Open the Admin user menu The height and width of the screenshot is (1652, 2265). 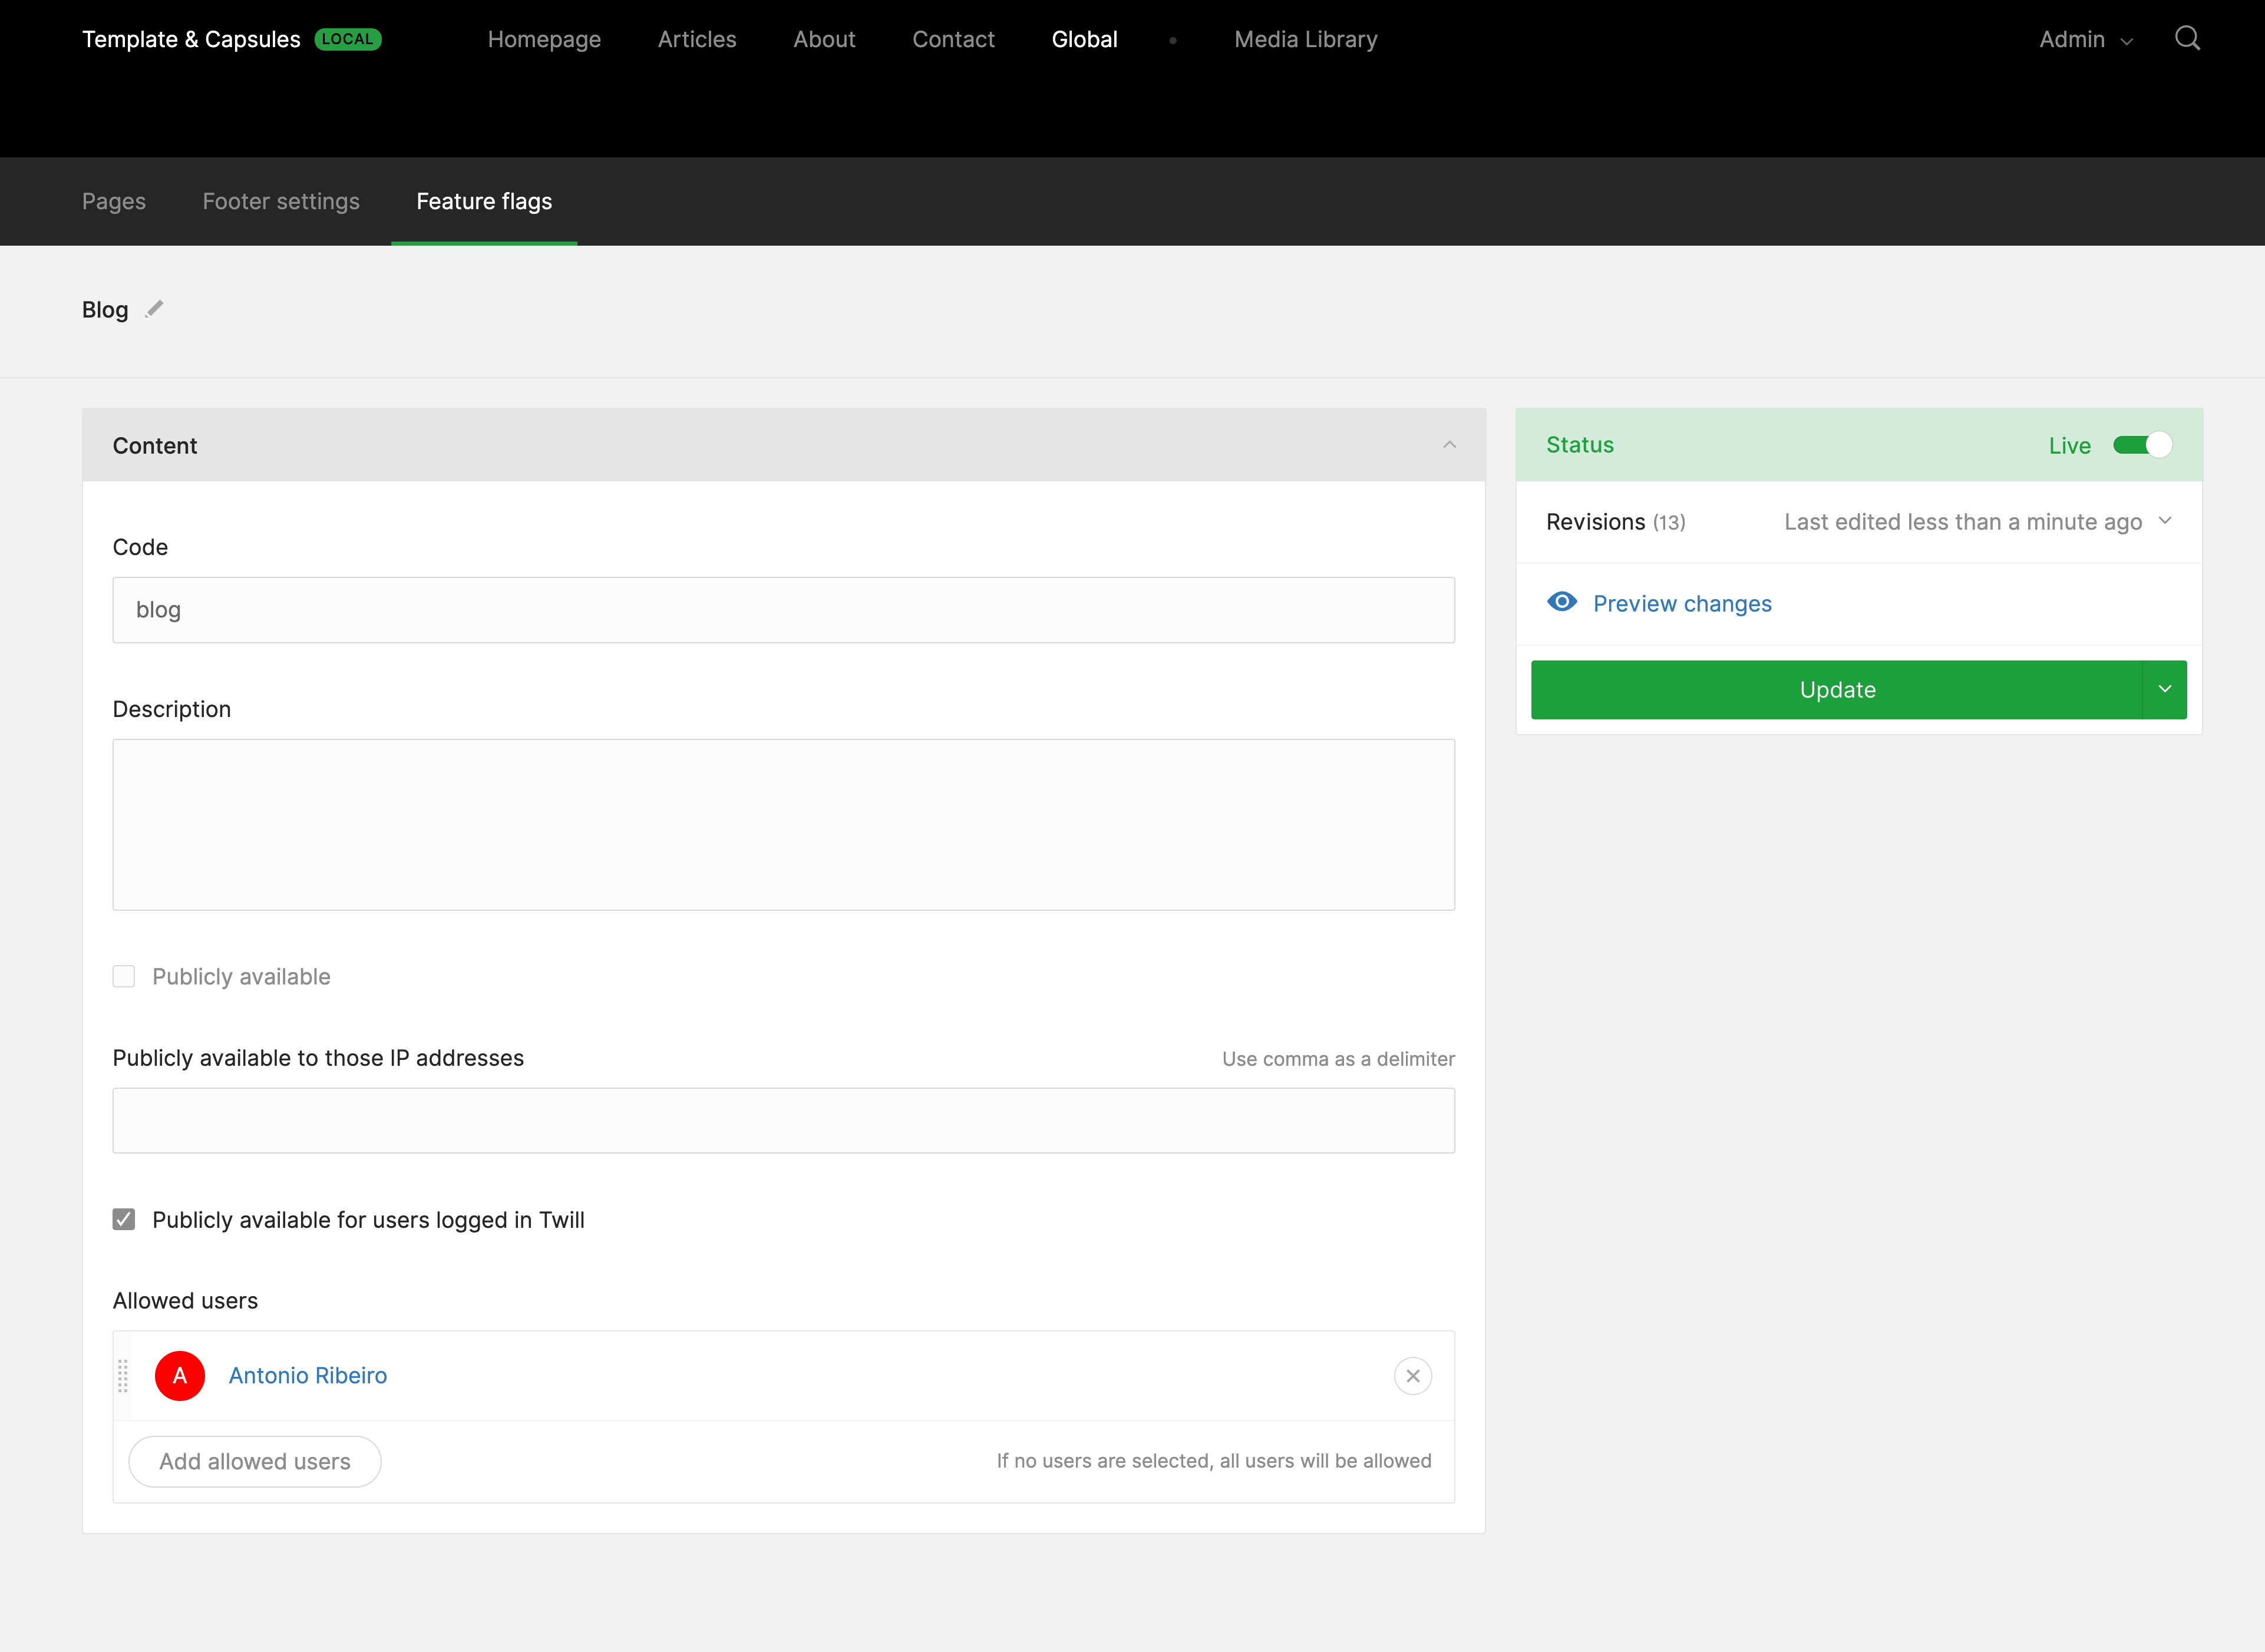[x=2085, y=40]
